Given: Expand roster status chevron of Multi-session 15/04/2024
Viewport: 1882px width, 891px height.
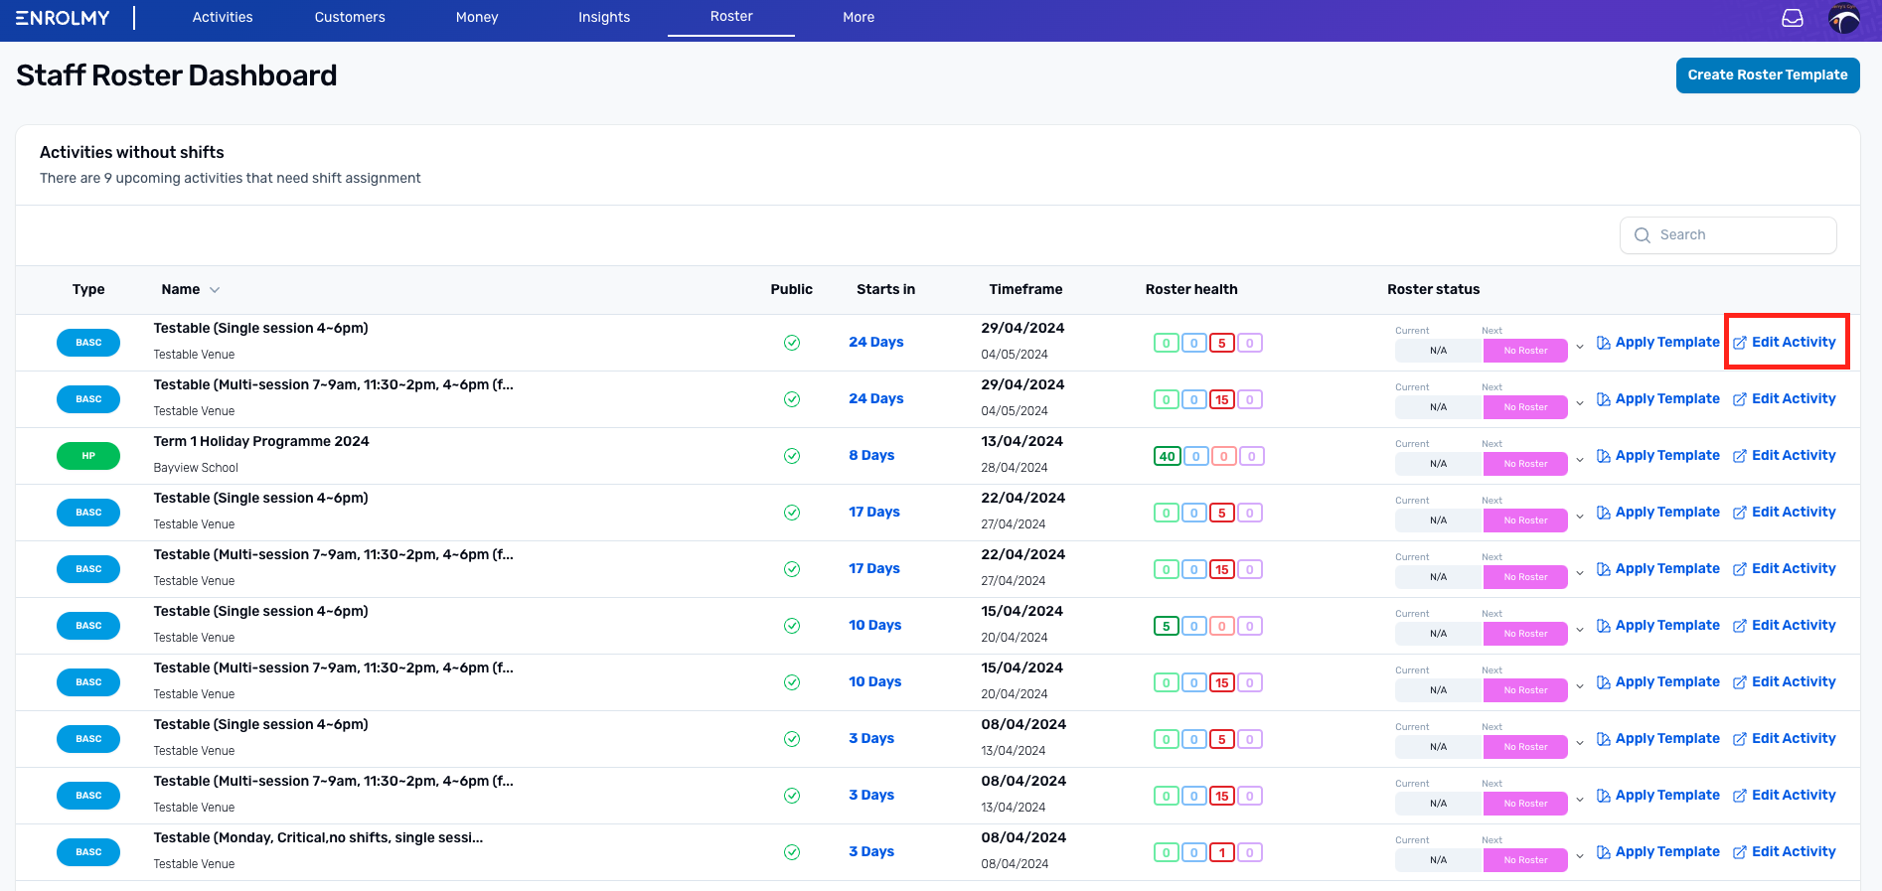Looking at the screenshot, I should pyautogui.click(x=1580, y=686).
